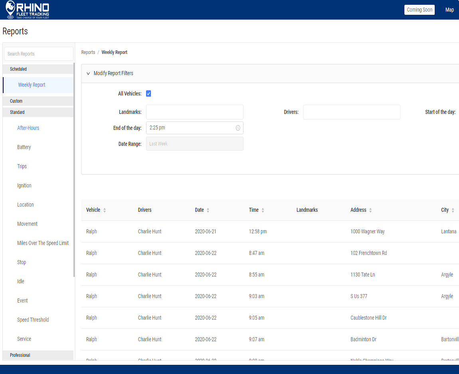Sort table by Date column arrows
Viewport: 459px width, 374px height.
click(208, 210)
